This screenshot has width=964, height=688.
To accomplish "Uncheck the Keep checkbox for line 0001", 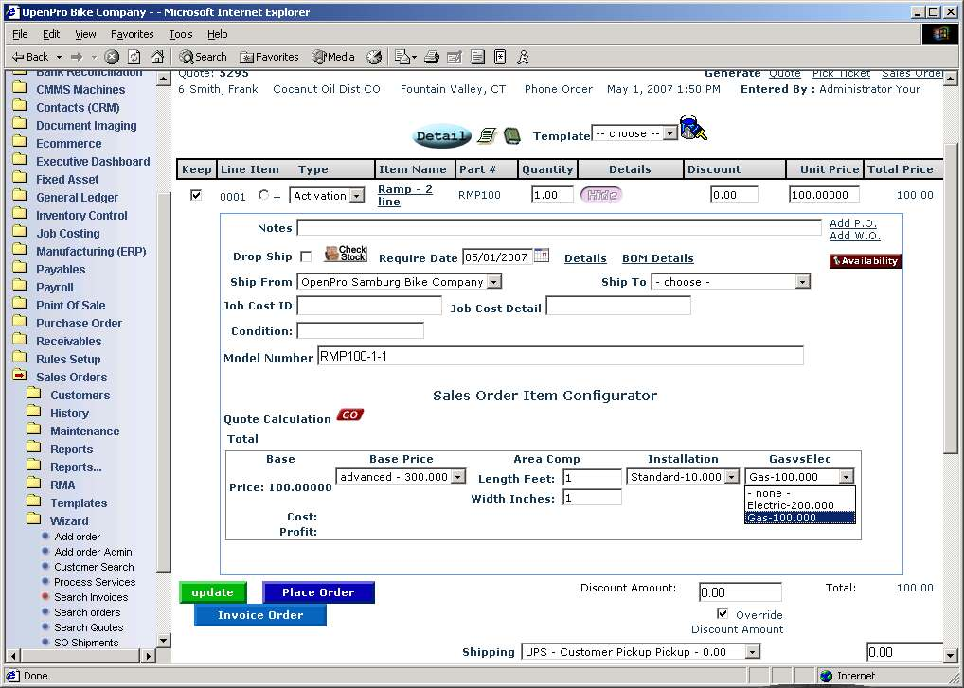I will click(x=196, y=195).
